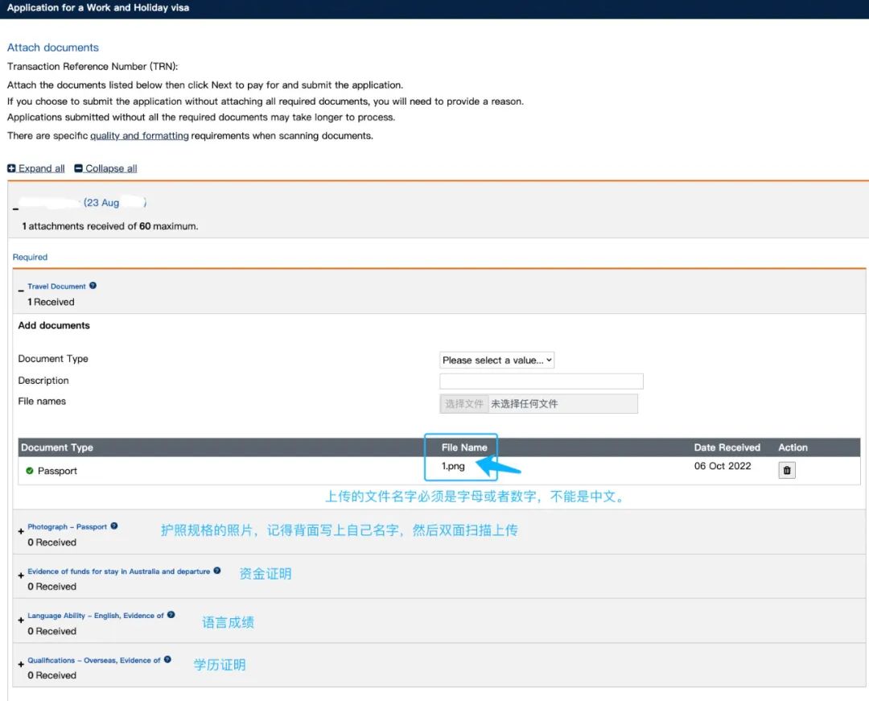Viewport: 869px width, 701px height.
Task: Open help icon next to Travel Document
Action: (x=93, y=286)
